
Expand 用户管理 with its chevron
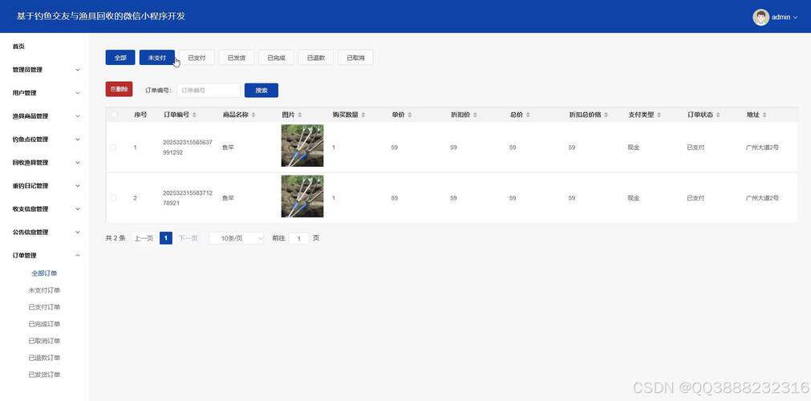pyautogui.click(x=78, y=93)
